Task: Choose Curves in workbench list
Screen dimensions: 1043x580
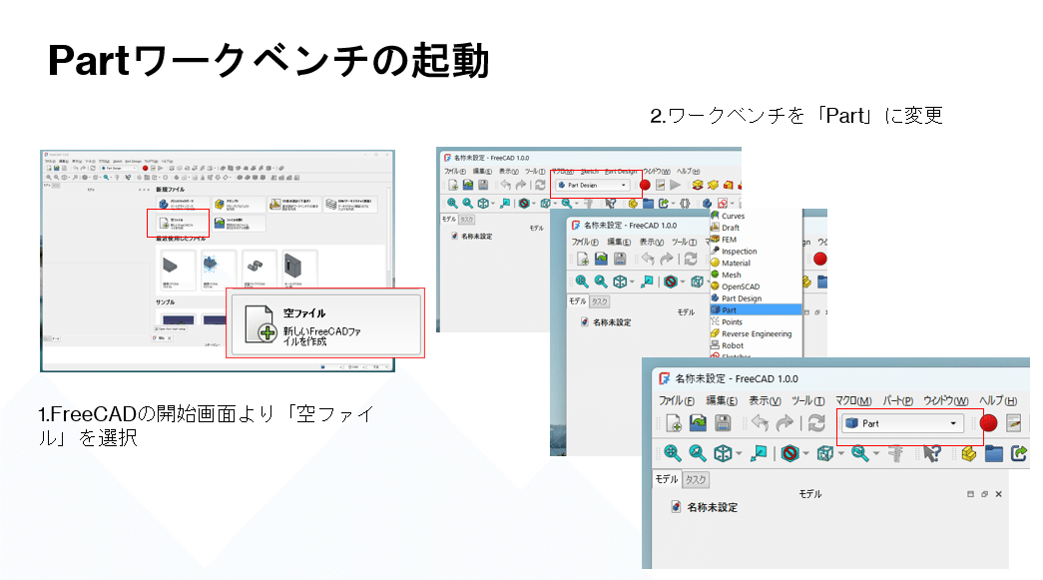Action: pyautogui.click(x=756, y=216)
